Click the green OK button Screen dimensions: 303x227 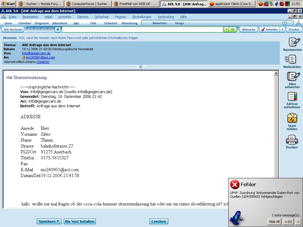(x=233, y=30)
